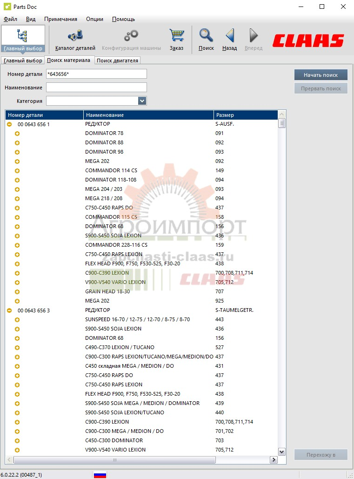
Task: Expand the C450-C300 DOMINATOR row
Action: pos(17,441)
